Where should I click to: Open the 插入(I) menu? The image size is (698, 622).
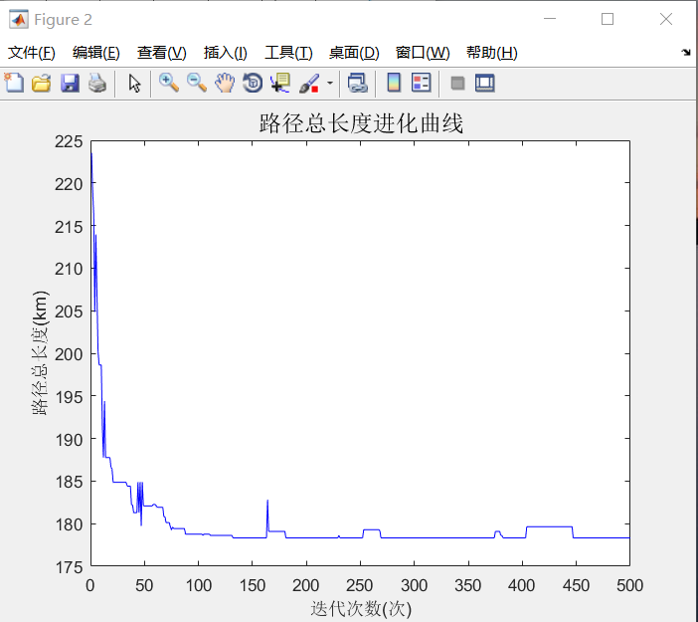[x=226, y=53]
